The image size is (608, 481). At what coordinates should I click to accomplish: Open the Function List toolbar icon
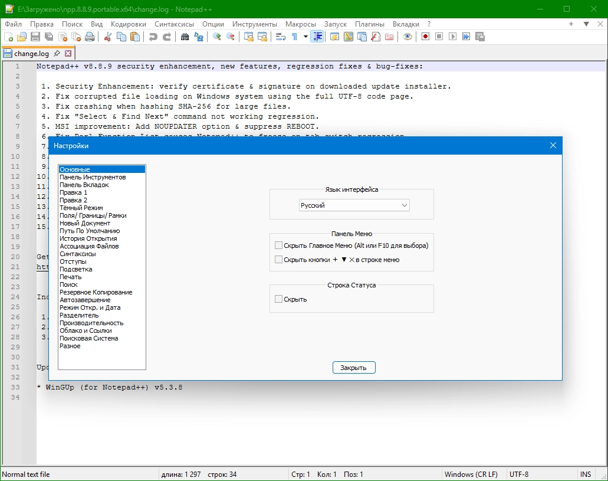pyautogui.click(x=375, y=37)
